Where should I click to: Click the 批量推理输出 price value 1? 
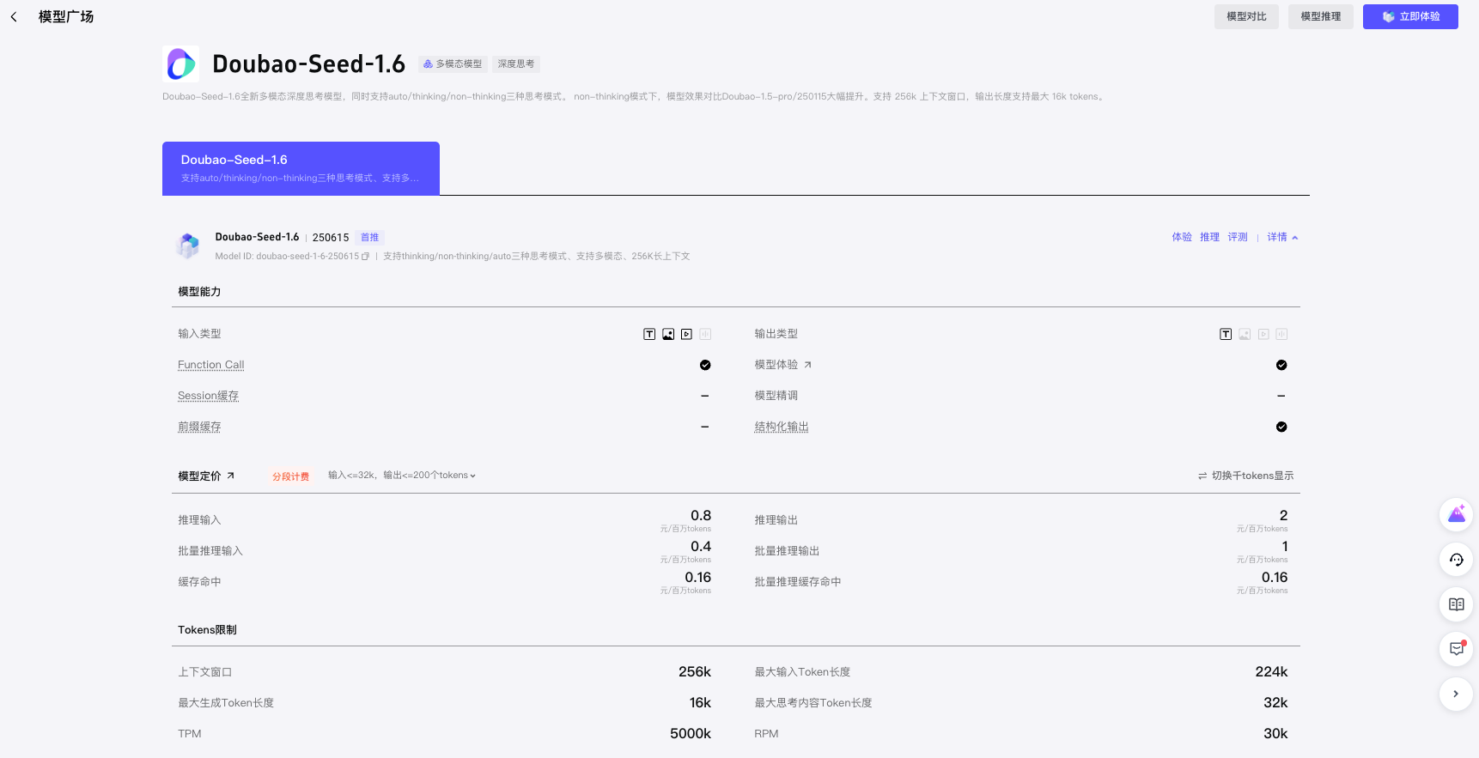(1285, 547)
